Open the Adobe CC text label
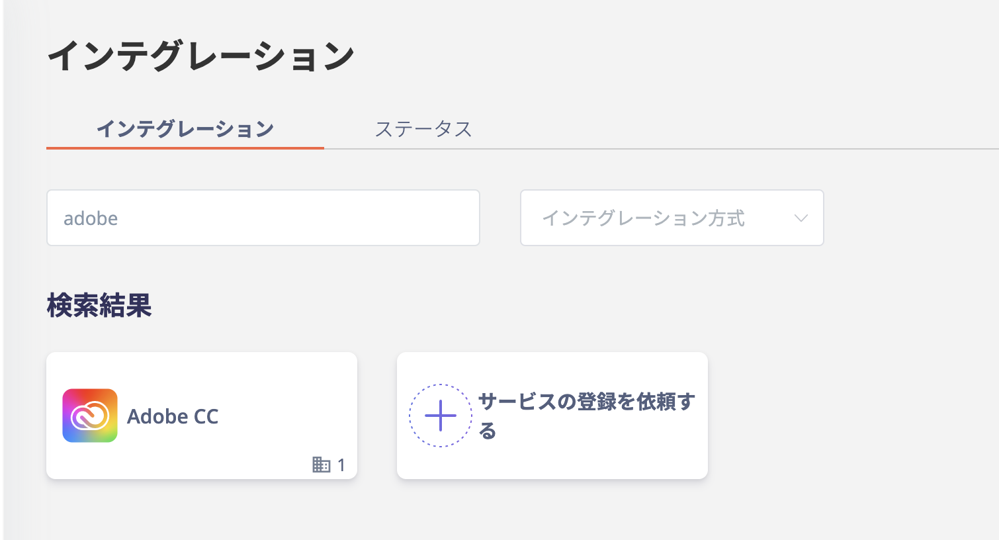The height and width of the screenshot is (540, 999). (x=173, y=416)
